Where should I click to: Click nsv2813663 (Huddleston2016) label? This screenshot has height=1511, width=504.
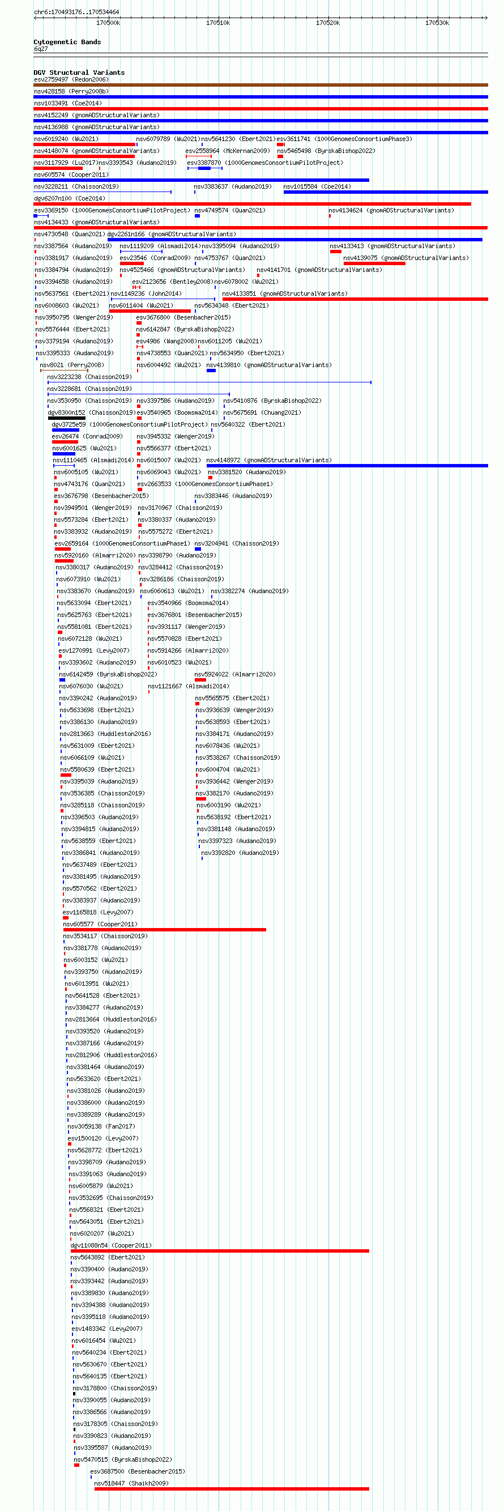(105, 734)
